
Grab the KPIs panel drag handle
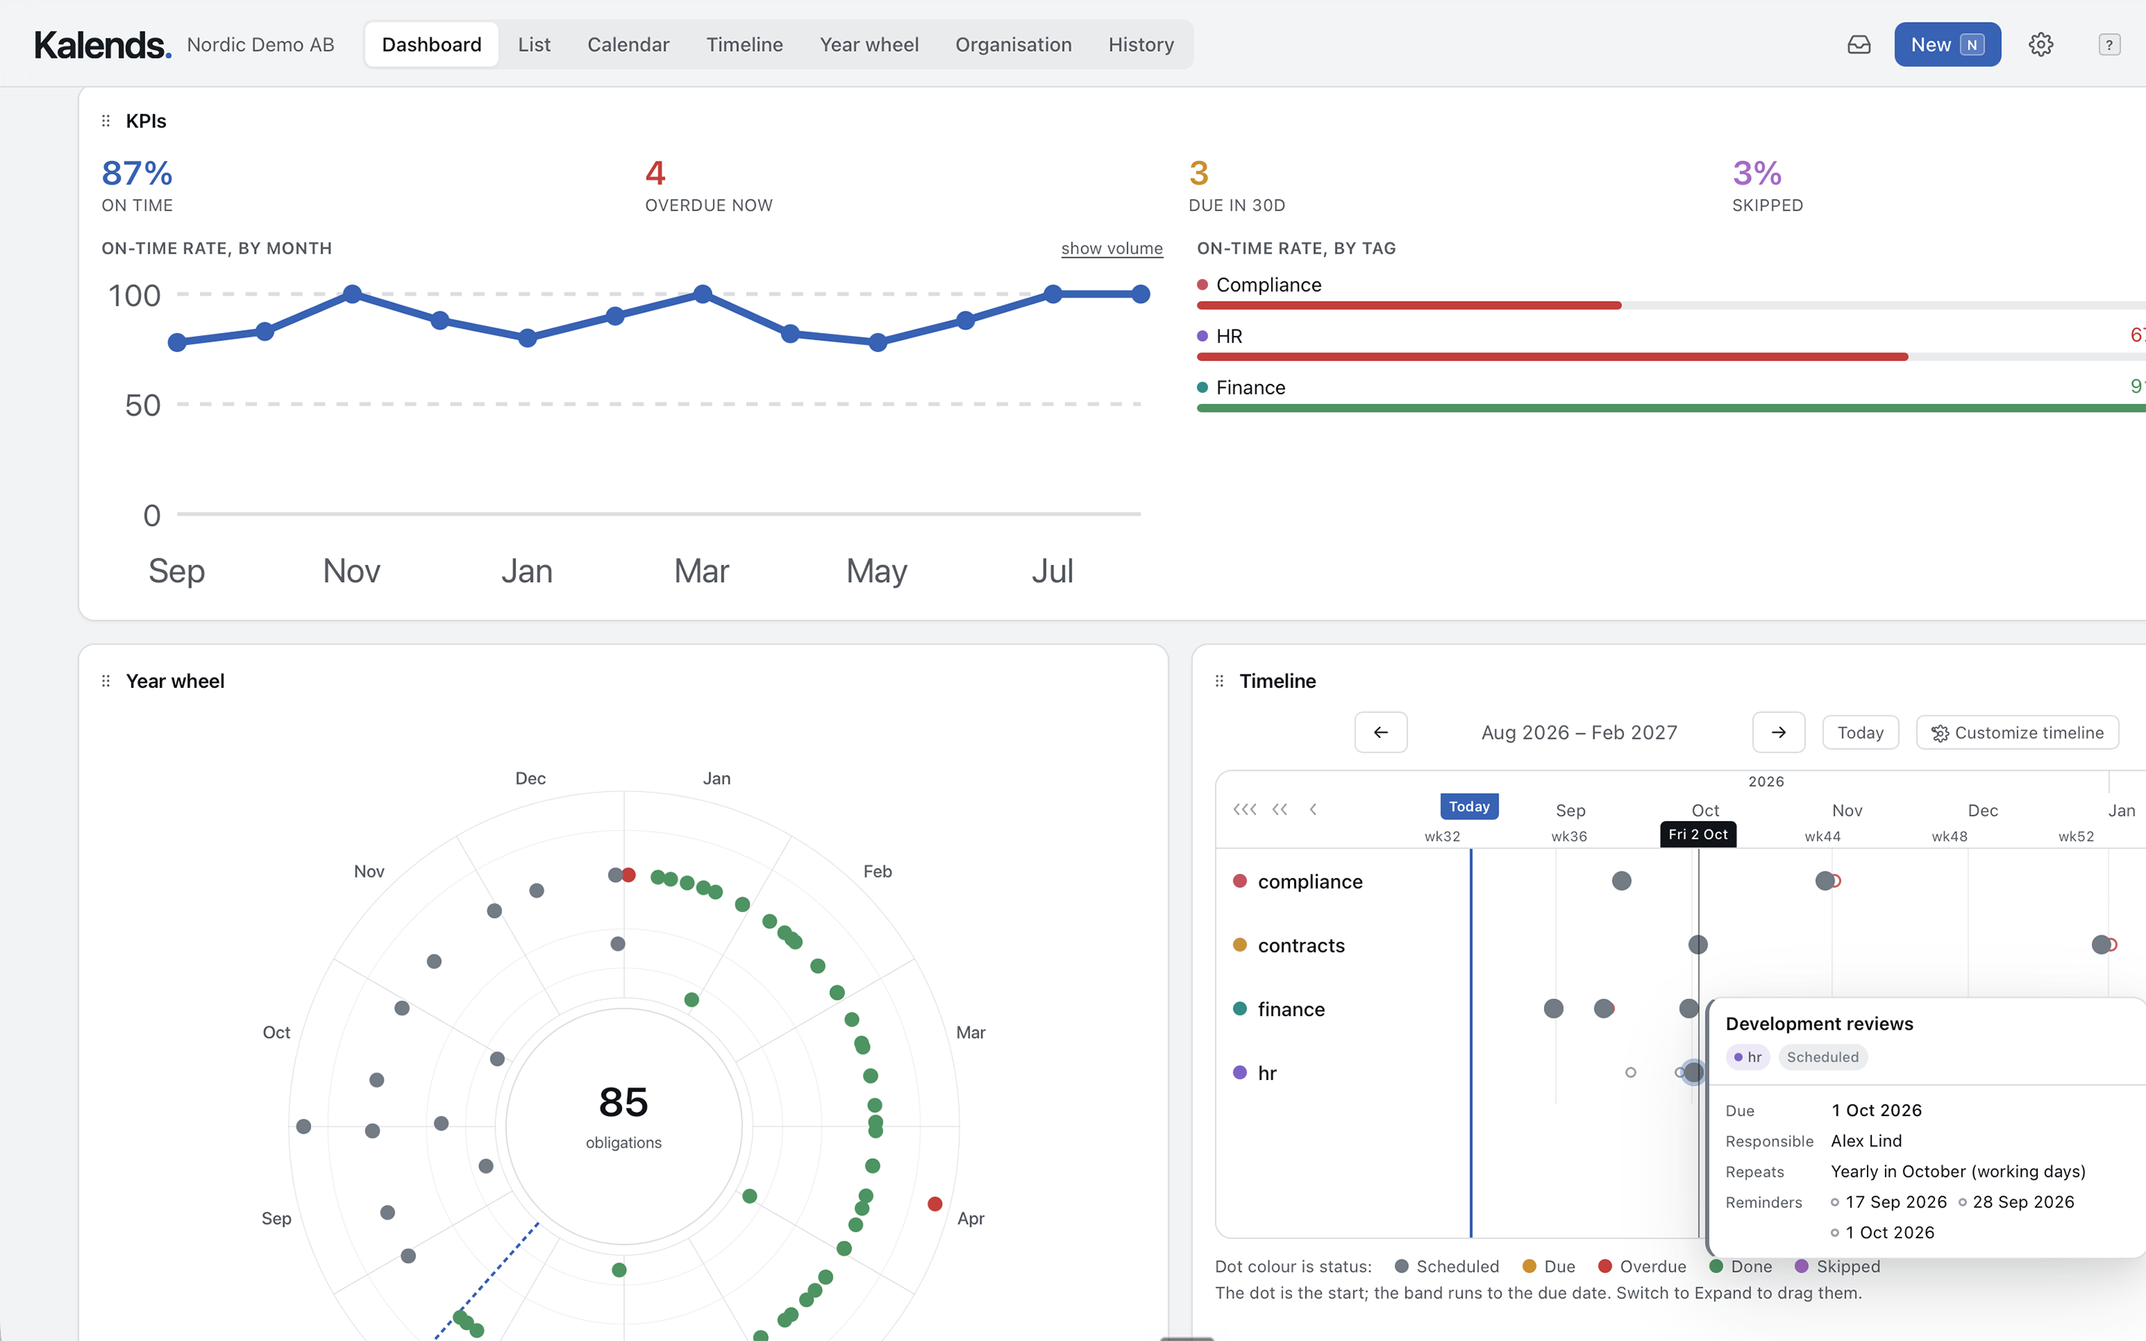coord(106,121)
